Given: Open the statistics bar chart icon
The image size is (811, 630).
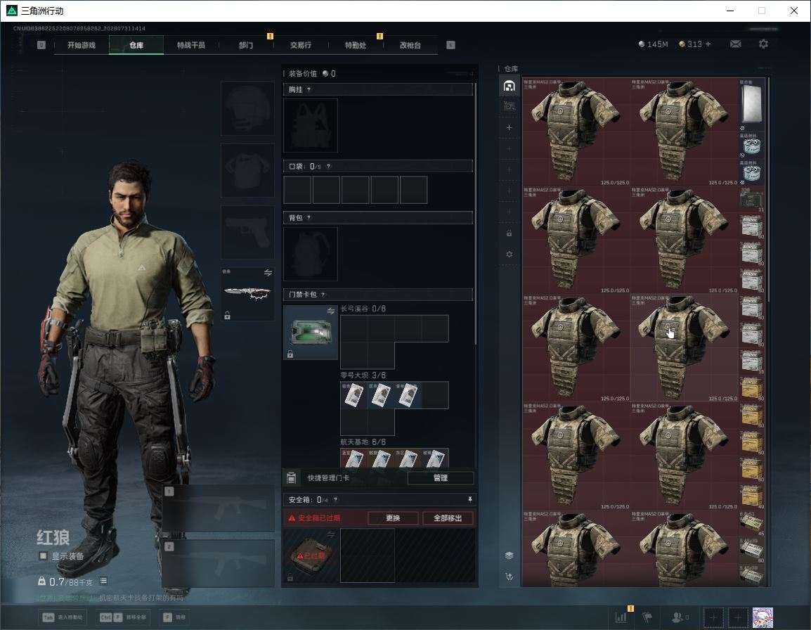Looking at the screenshot, I should (621, 617).
